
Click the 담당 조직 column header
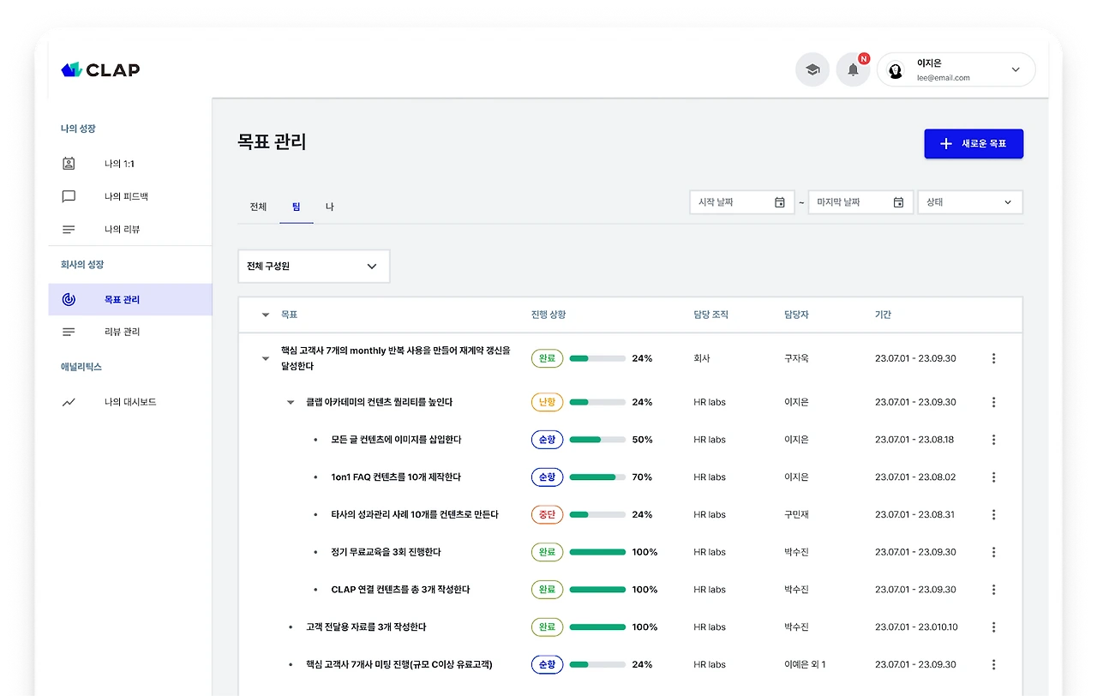[x=711, y=315]
